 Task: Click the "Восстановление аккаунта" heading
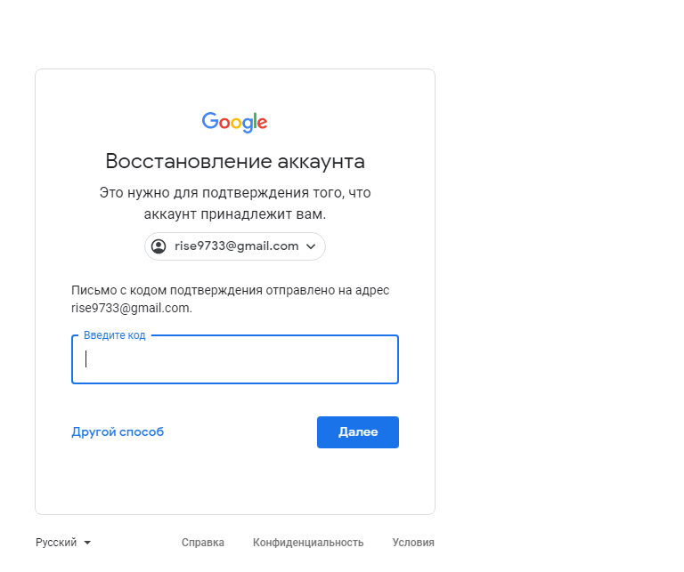point(235,162)
